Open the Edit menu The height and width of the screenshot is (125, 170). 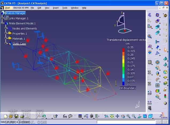39,8
